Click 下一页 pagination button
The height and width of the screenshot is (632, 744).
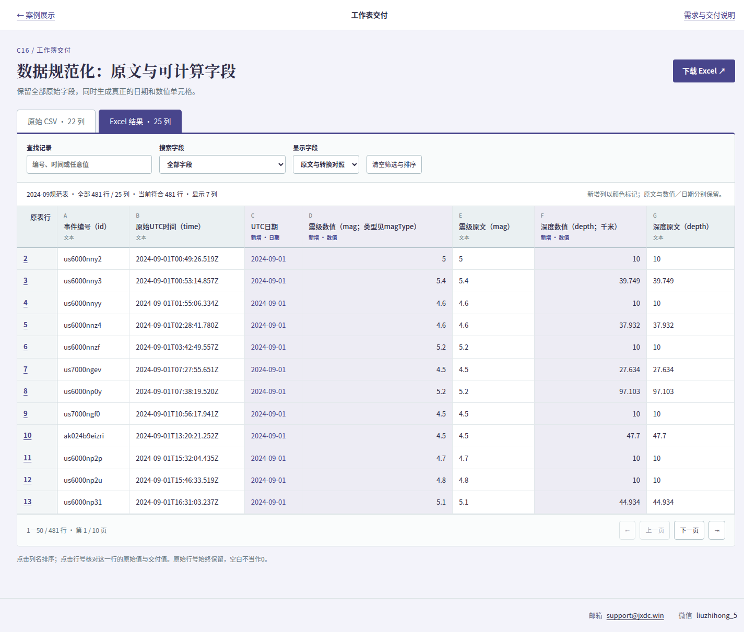(689, 530)
